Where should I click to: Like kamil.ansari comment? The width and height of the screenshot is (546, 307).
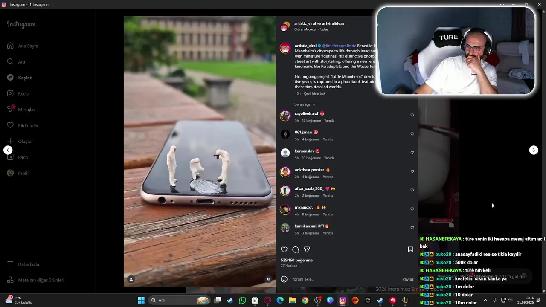tap(412, 228)
